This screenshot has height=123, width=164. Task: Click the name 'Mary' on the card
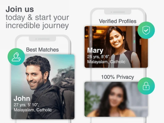point(95,51)
